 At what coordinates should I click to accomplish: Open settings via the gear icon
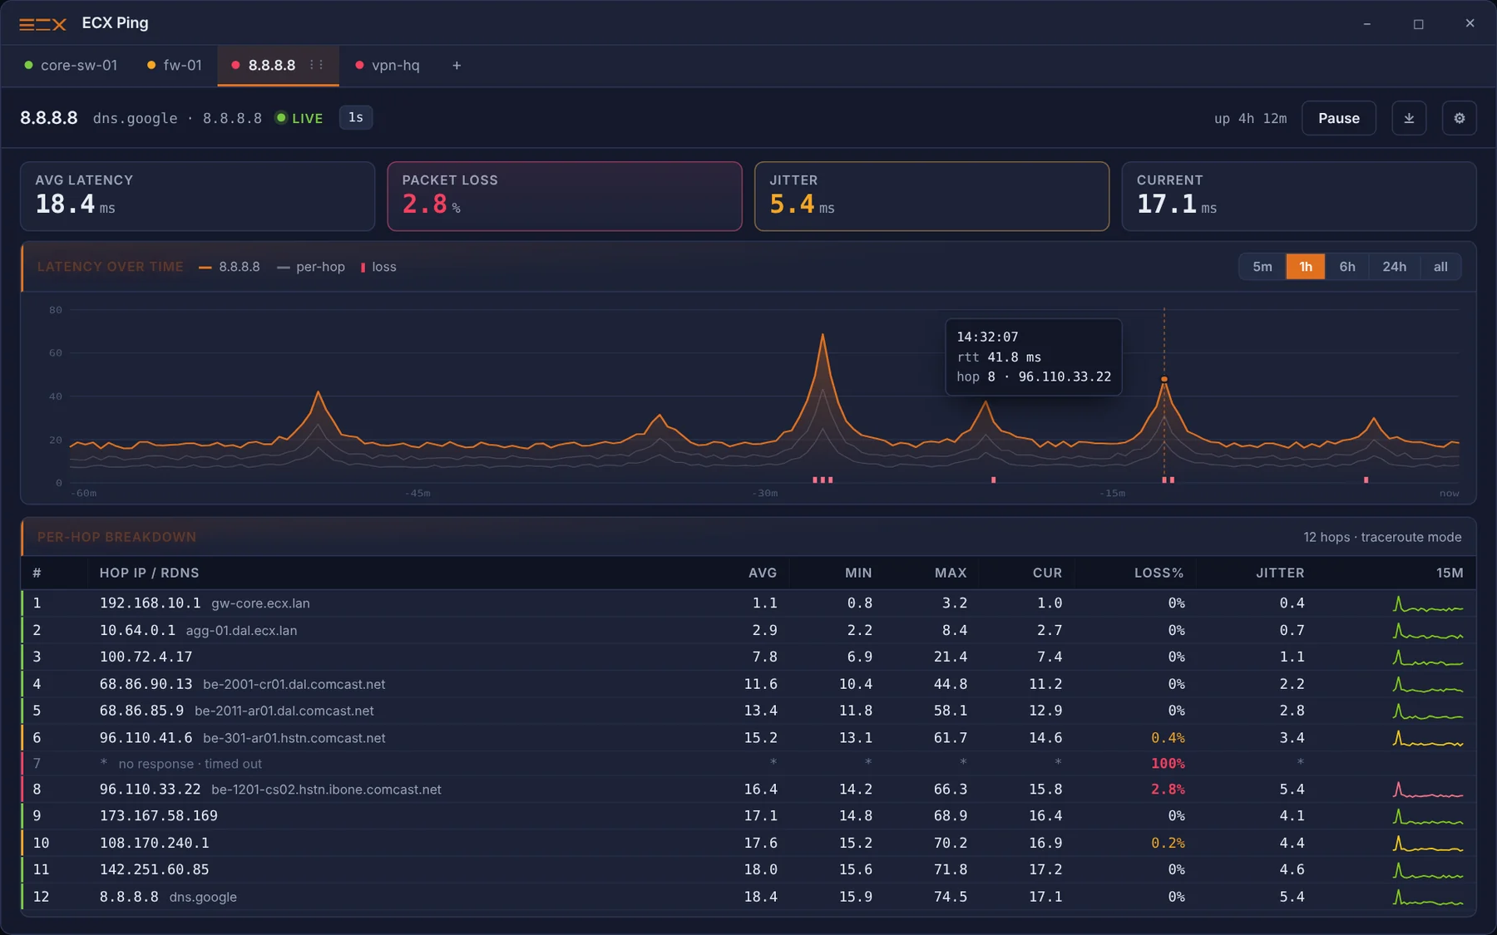(x=1459, y=118)
